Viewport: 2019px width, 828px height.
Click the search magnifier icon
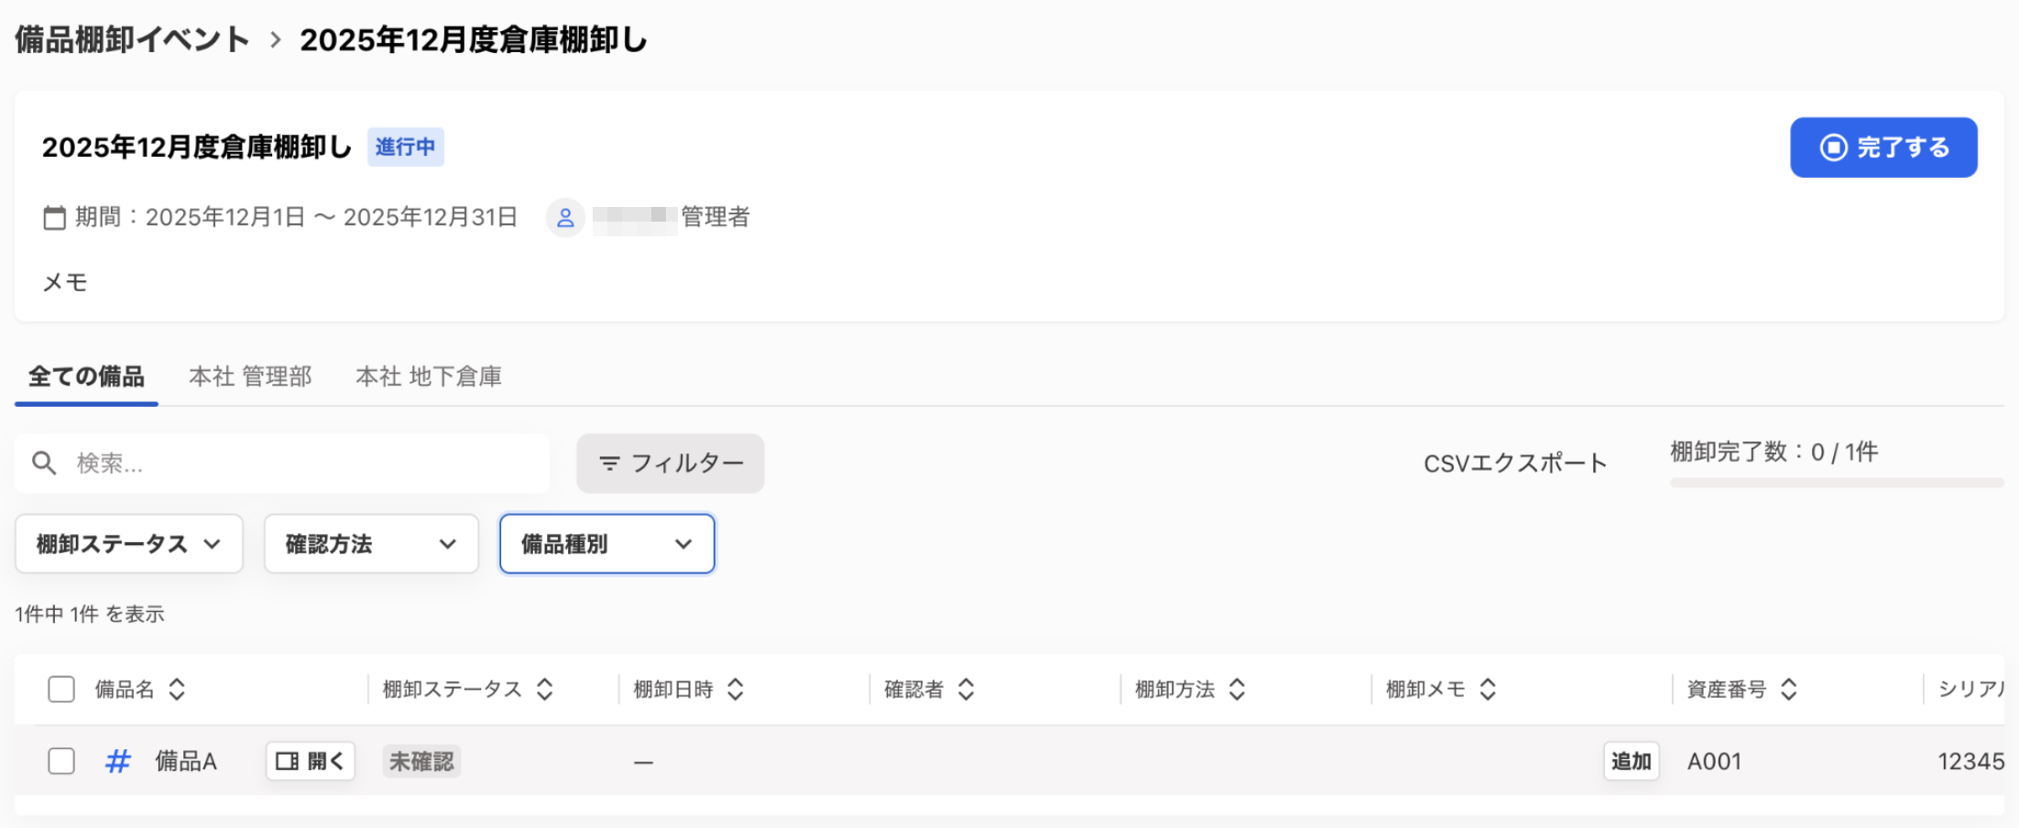pos(44,463)
